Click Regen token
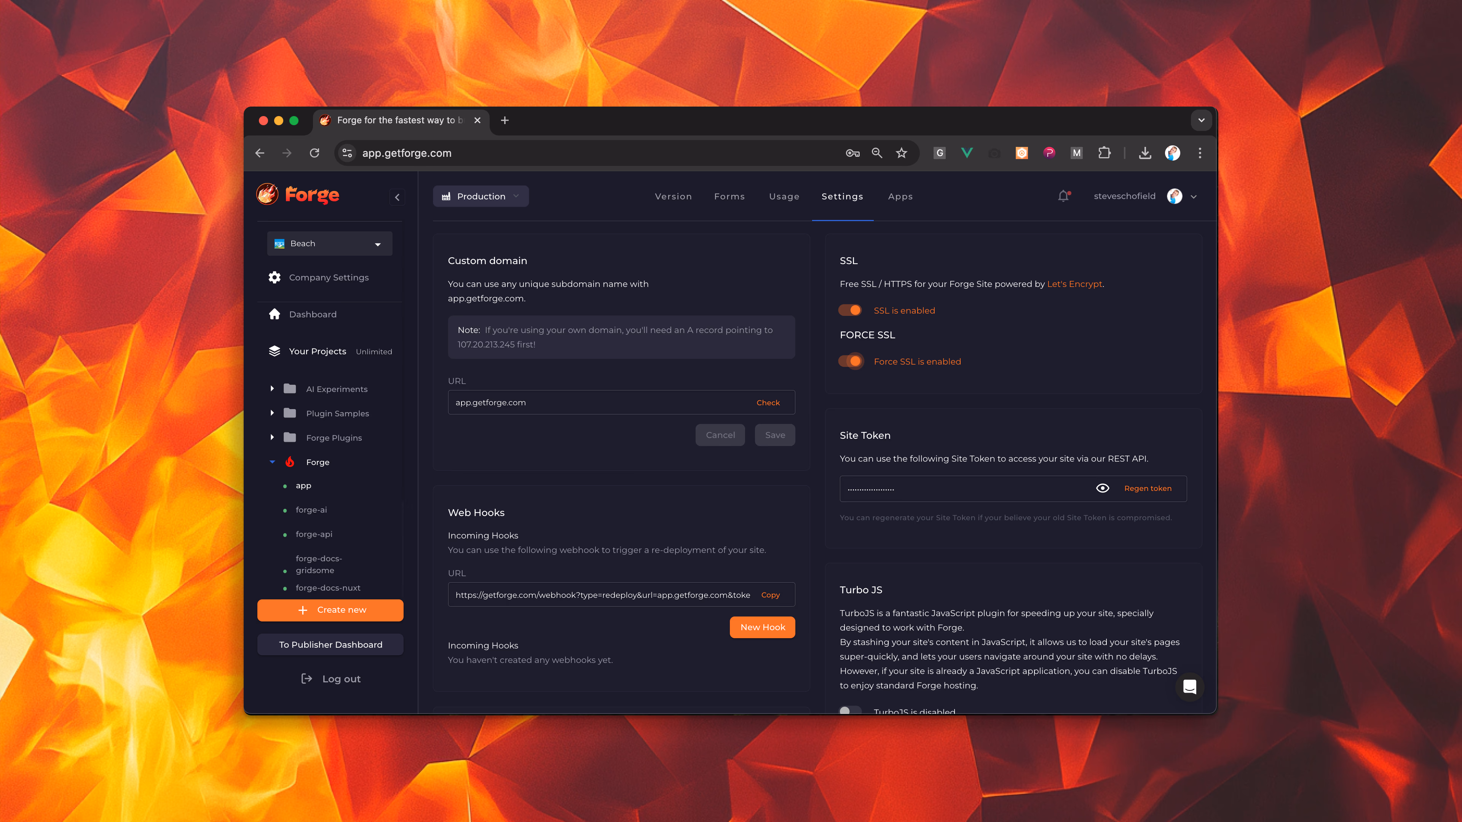The image size is (1462, 822). (1148, 488)
